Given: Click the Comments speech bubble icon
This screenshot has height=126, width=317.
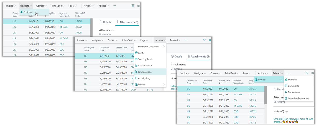Looking at the screenshot, I should click(286, 86).
